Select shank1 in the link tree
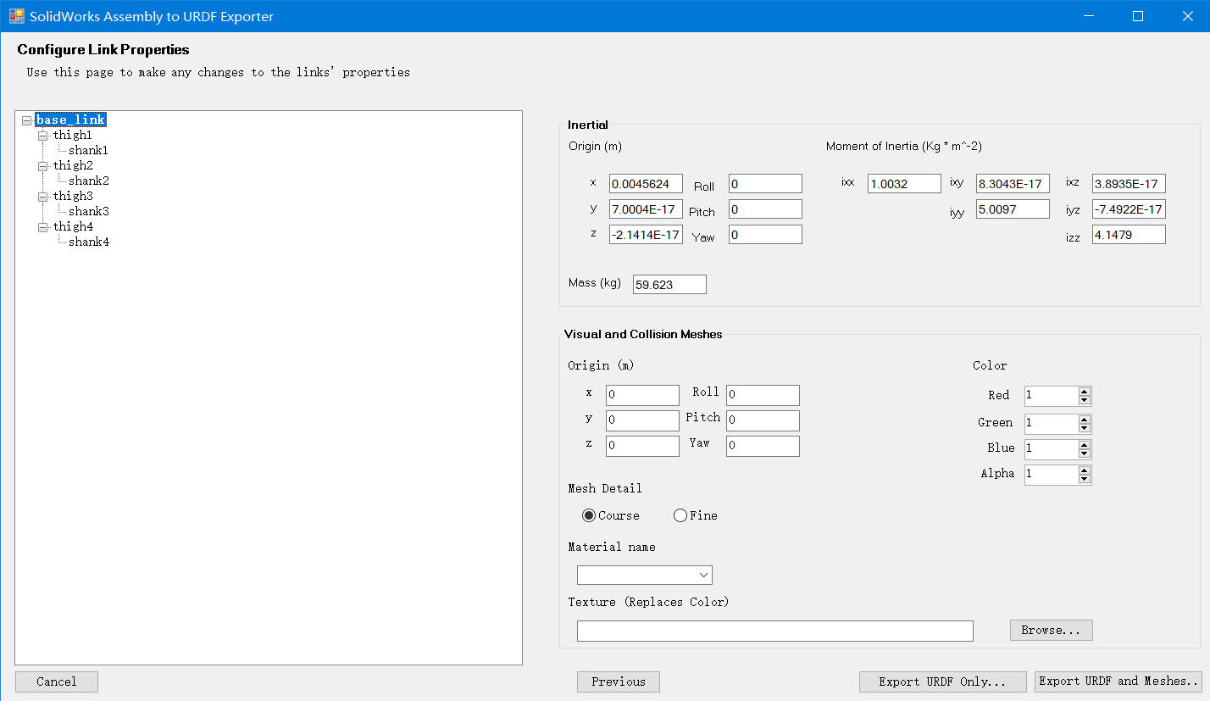Screen dimensions: 1210x701 tap(89, 150)
